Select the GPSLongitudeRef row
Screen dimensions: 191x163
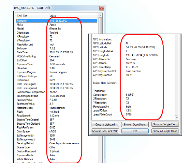(133, 51)
